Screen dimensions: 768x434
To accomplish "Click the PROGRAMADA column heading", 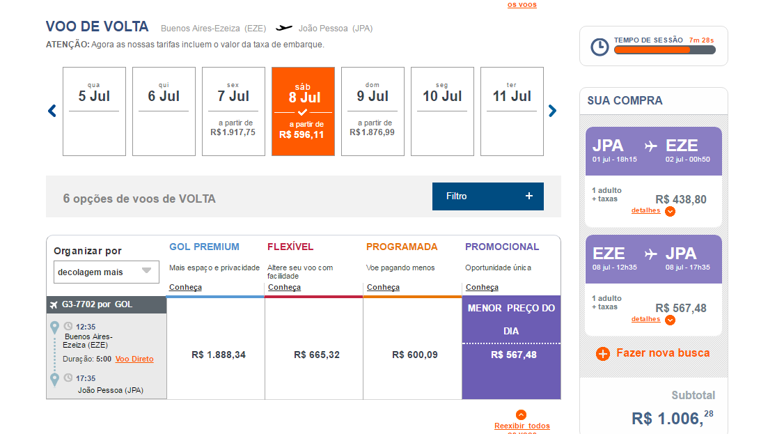I will (402, 247).
